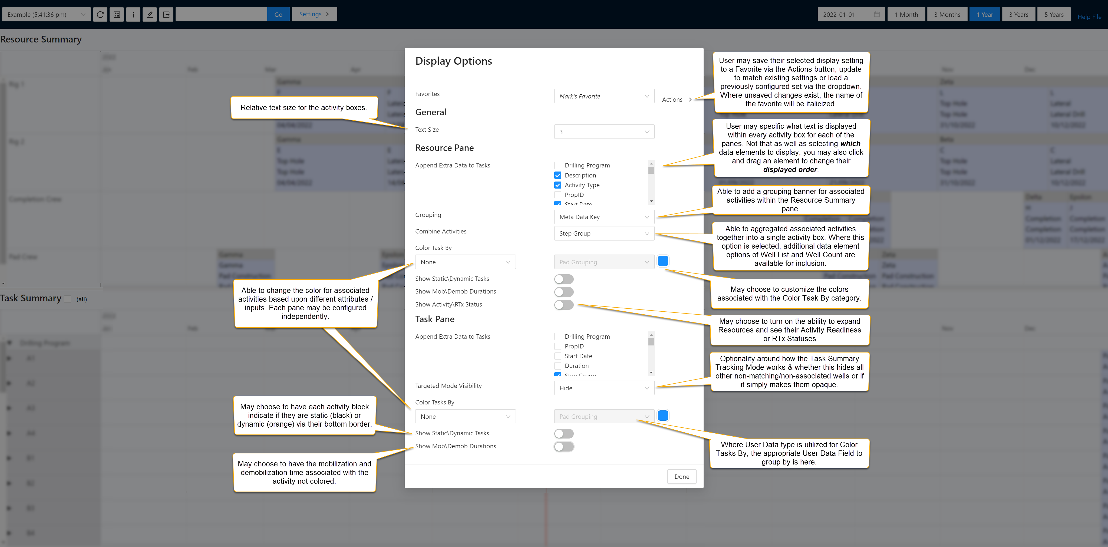Switch to the 5 Years range
The image size is (1108, 547).
[x=1054, y=14]
